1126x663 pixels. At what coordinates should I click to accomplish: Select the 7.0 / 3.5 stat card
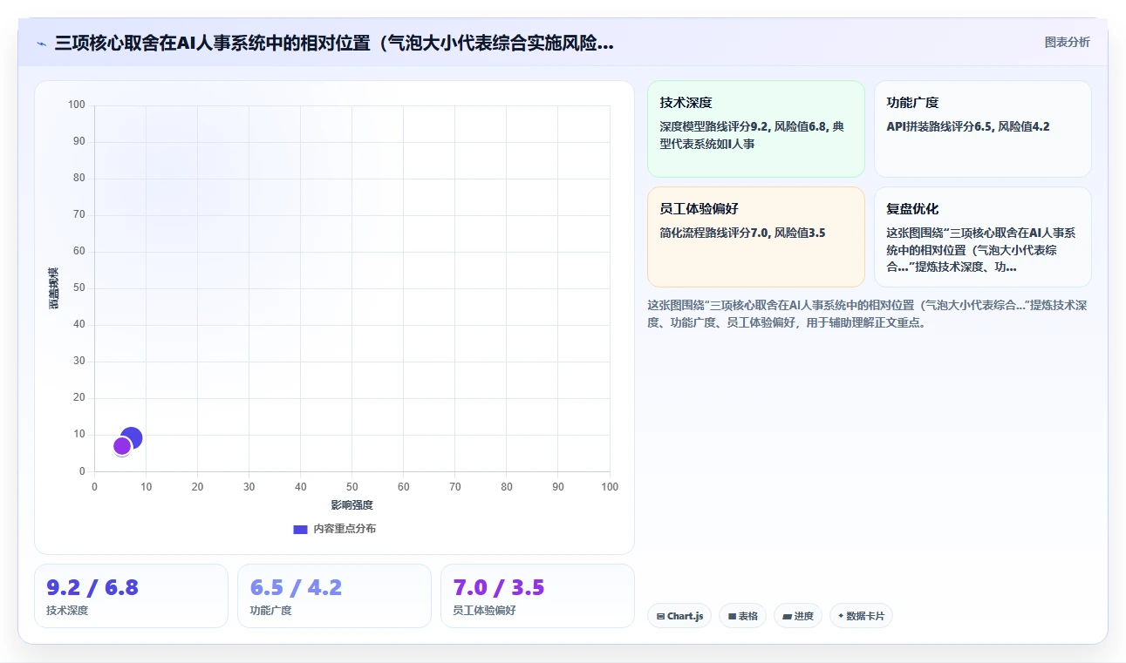click(x=537, y=596)
